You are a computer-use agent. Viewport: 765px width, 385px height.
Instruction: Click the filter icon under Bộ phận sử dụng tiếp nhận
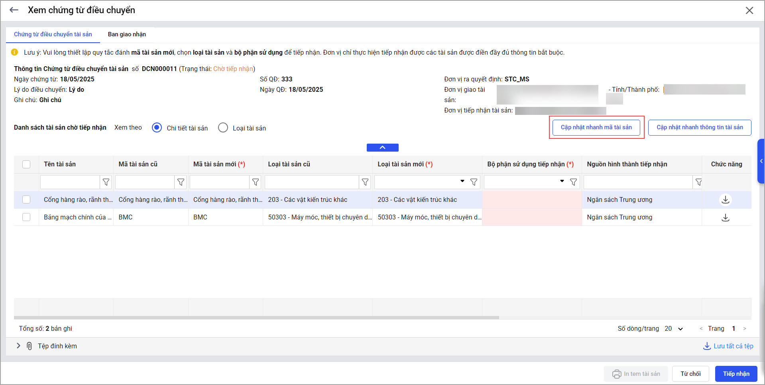[574, 182]
